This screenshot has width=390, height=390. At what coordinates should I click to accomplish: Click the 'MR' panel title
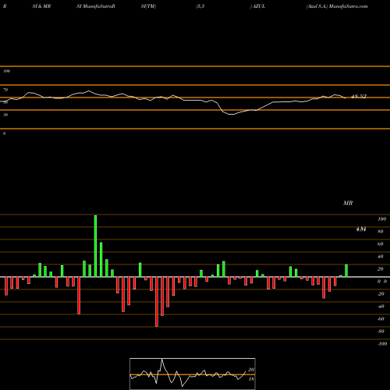[x=348, y=203]
